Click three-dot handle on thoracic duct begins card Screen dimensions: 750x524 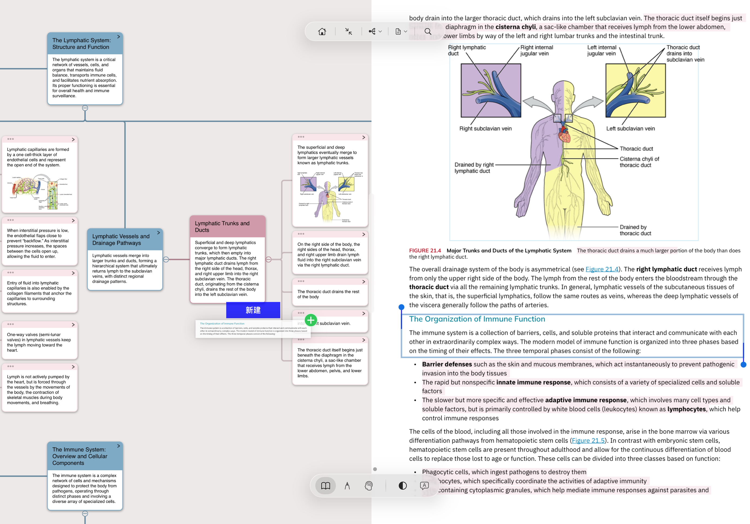[301, 339]
